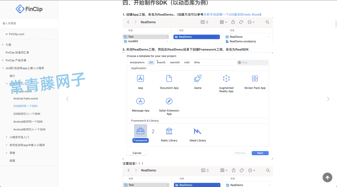Open Android hello,world page
This screenshot has height=187, width=337.
click(26, 98)
